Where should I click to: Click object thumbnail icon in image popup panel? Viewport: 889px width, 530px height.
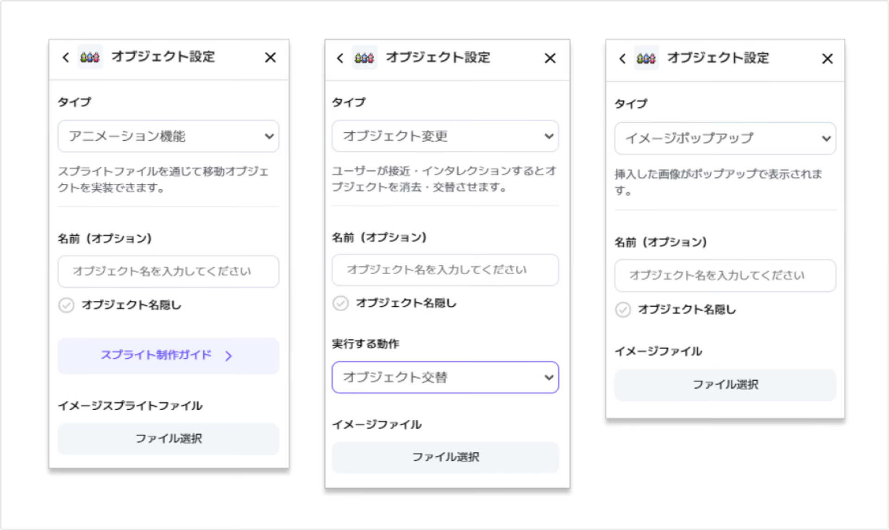click(x=646, y=59)
